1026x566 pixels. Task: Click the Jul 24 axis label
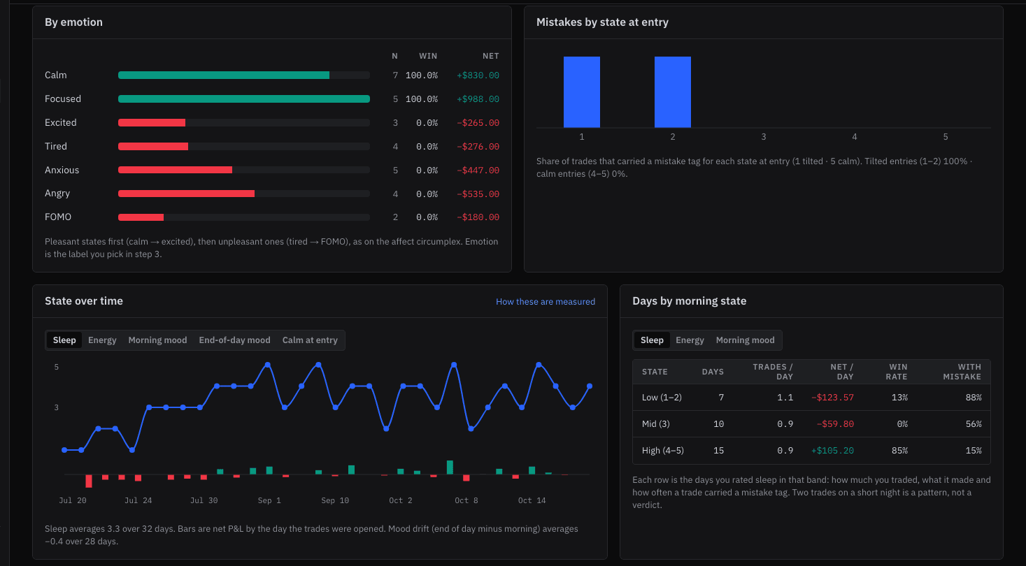pos(138,500)
